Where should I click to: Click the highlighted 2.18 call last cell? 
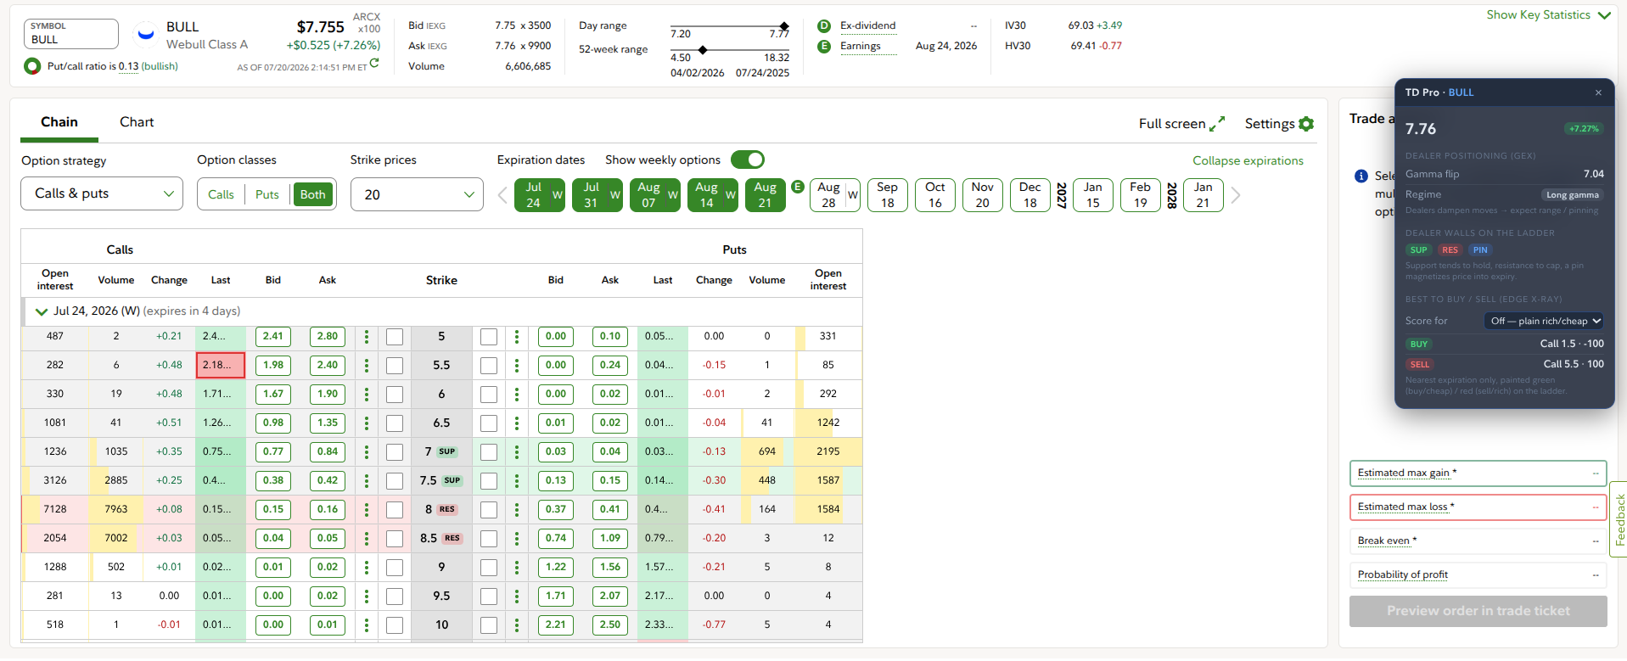[221, 366]
